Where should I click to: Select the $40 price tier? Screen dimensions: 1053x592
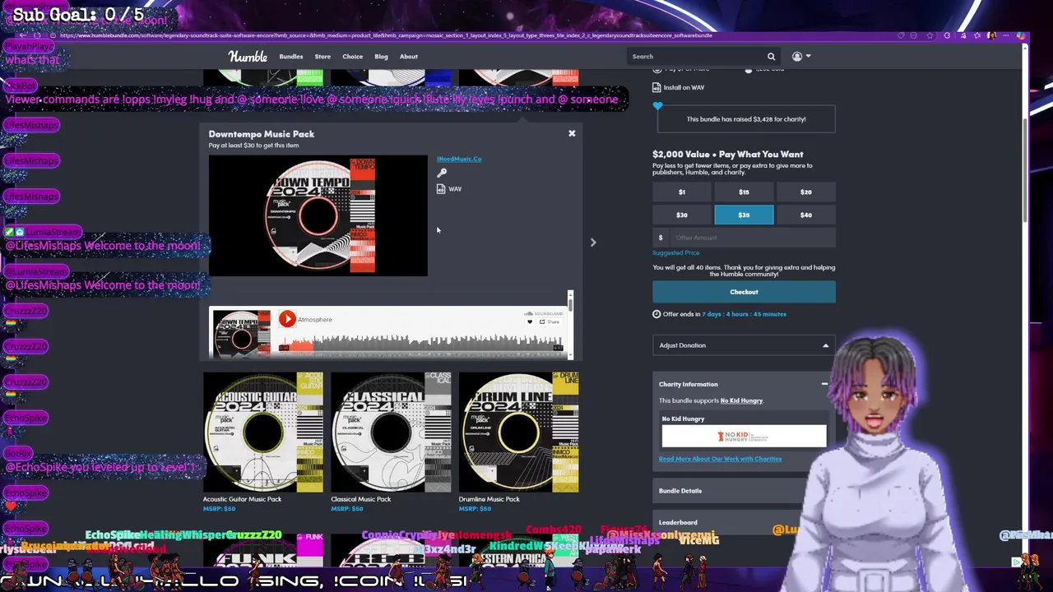(806, 215)
